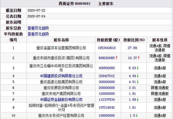This screenshot has width=173, height=119.
Task: Click green down arrow beside 4.51
Action: click(137, 82)
